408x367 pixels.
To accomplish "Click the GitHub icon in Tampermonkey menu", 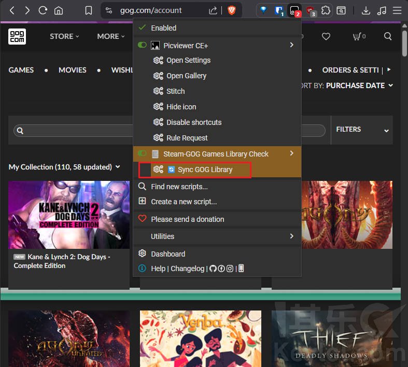I will click(213, 269).
